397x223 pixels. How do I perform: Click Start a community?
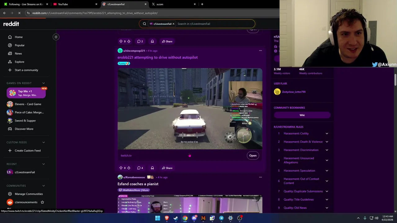click(26, 70)
